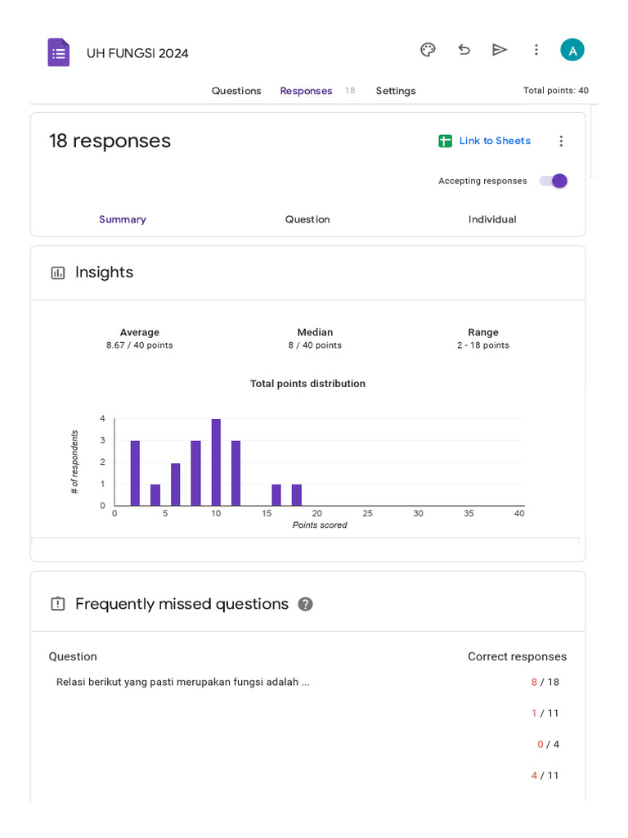Toggle the Accepting responses switch
This screenshot has height=838, width=628.
554,181
